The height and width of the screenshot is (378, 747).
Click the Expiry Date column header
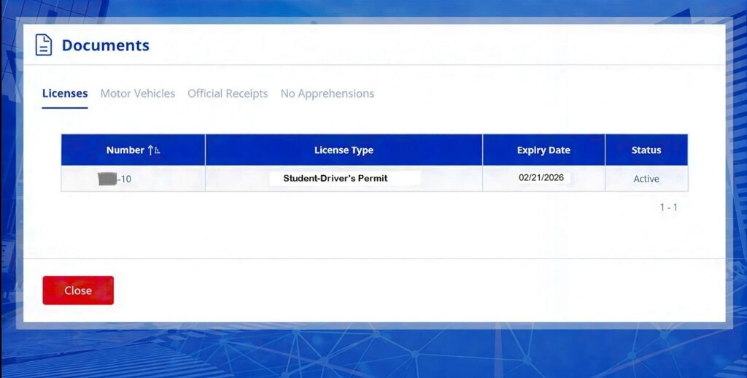click(543, 150)
